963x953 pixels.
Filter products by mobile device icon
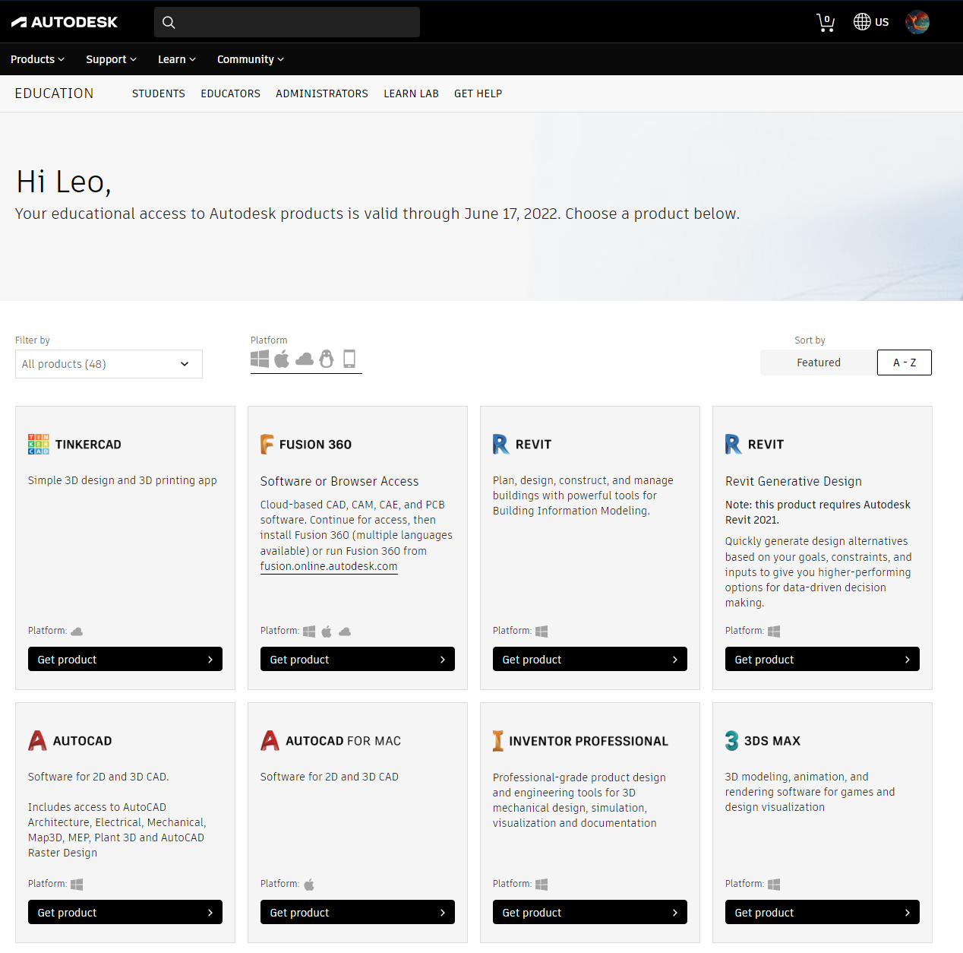click(349, 359)
